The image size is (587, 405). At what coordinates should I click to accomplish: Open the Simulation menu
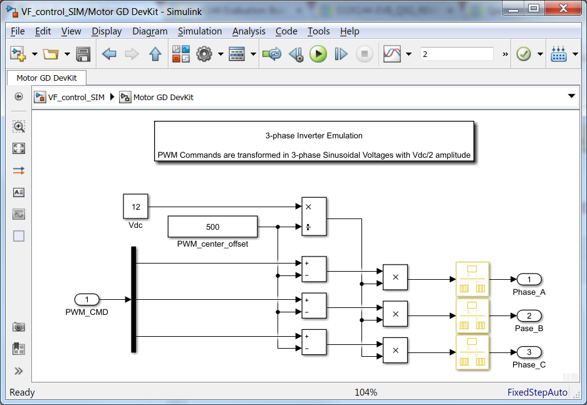(200, 31)
